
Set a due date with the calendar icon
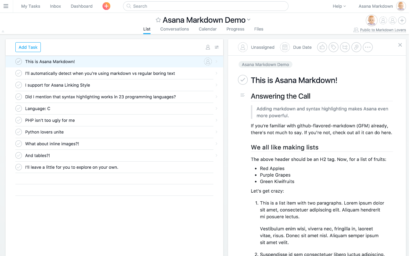(x=285, y=47)
